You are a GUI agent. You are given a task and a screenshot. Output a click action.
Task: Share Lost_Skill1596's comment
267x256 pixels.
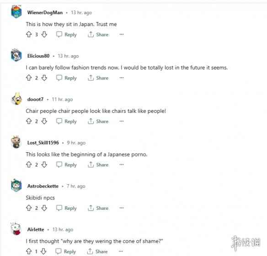(98, 165)
